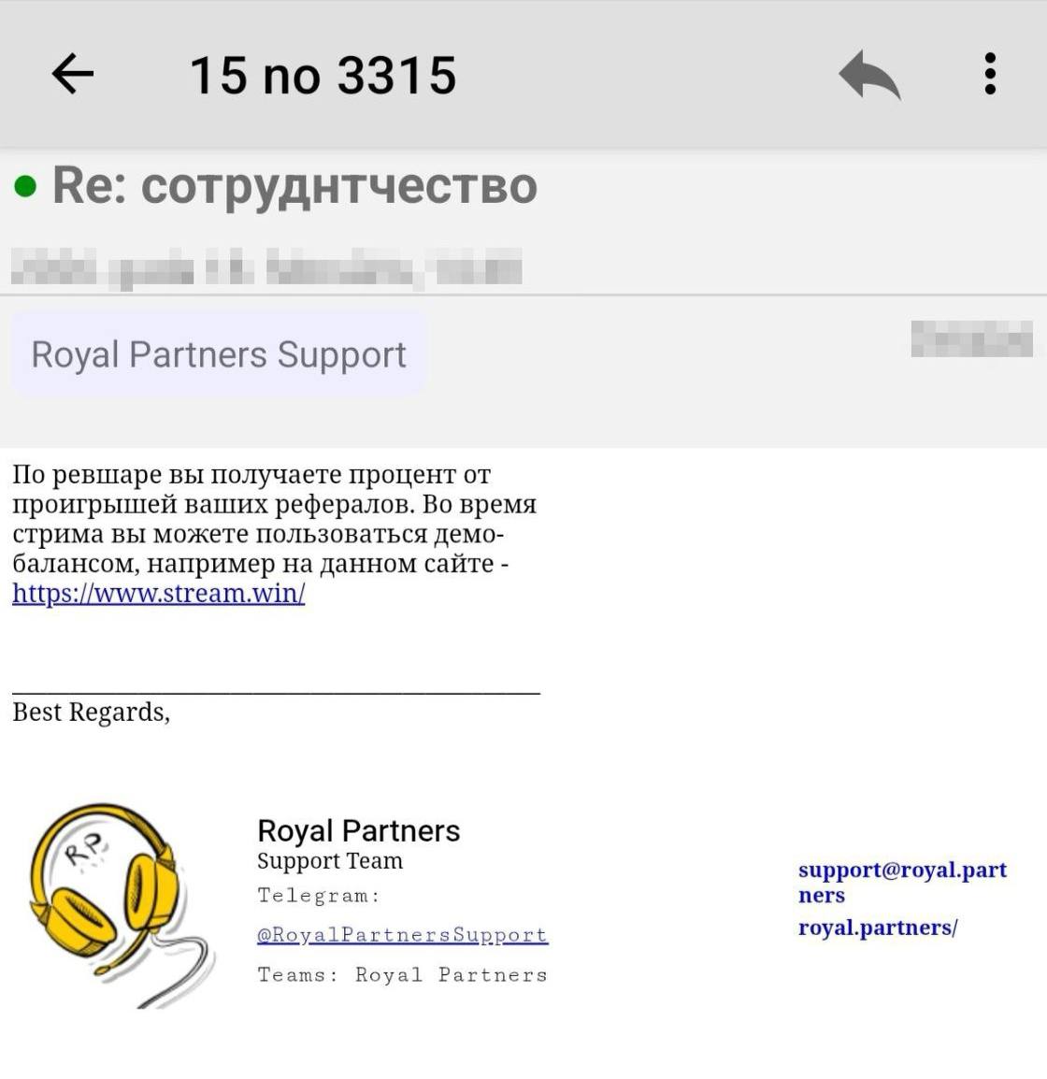Select the 'Royal Partners' signature heading
This screenshot has height=1079, width=1047.
(358, 830)
